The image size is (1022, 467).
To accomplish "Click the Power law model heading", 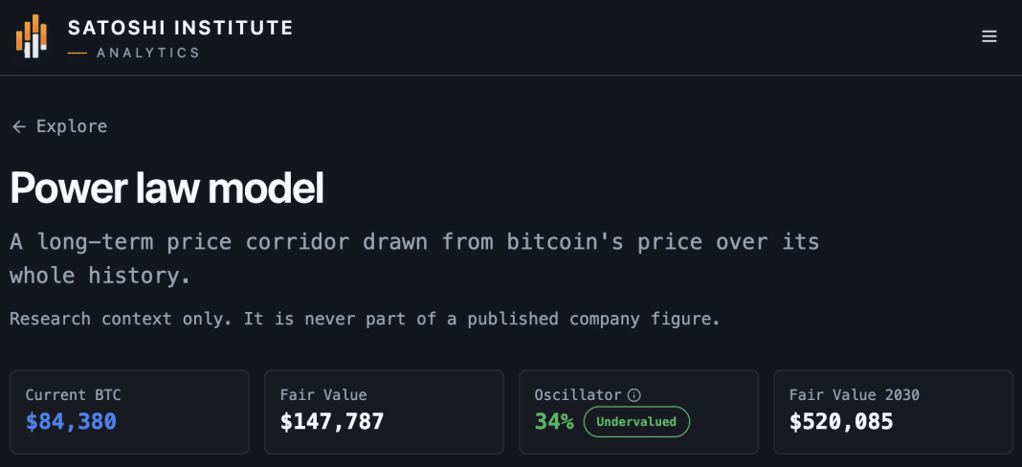I will pyautogui.click(x=167, y=189).
